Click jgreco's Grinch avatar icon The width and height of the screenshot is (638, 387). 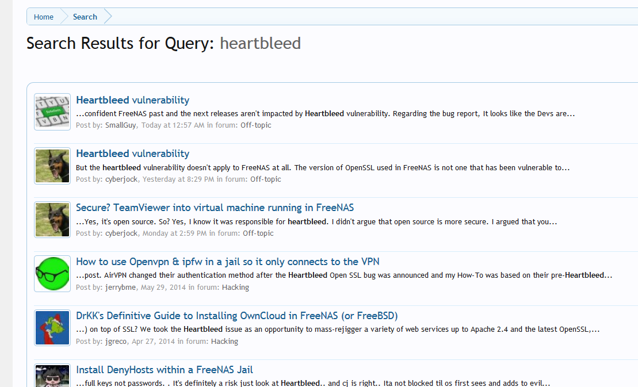click(x=52, y=328)
